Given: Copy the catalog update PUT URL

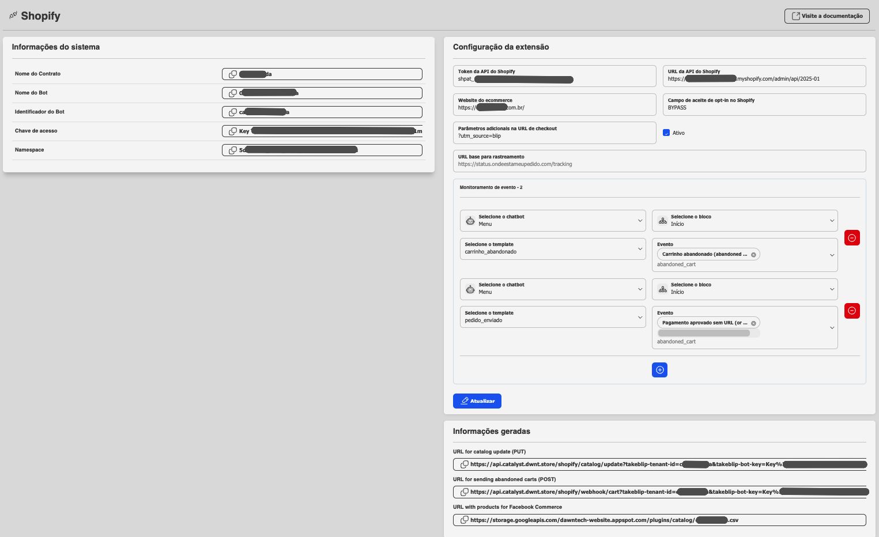Looking at the screenshot, I should point(464,464).
